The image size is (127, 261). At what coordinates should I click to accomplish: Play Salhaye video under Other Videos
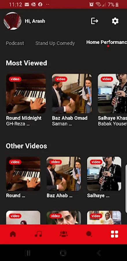click(x=104, y=174)
